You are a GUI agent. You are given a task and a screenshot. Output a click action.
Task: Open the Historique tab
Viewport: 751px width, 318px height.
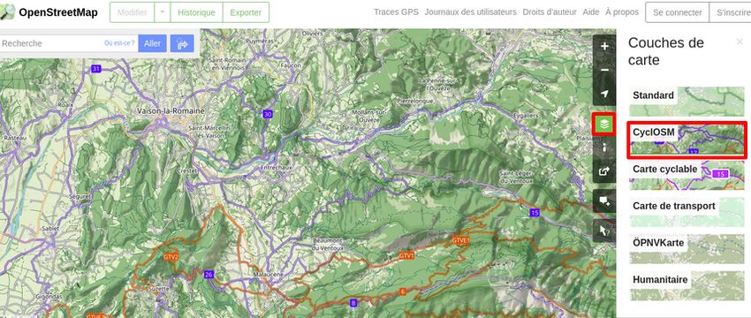tap(196, 12)
